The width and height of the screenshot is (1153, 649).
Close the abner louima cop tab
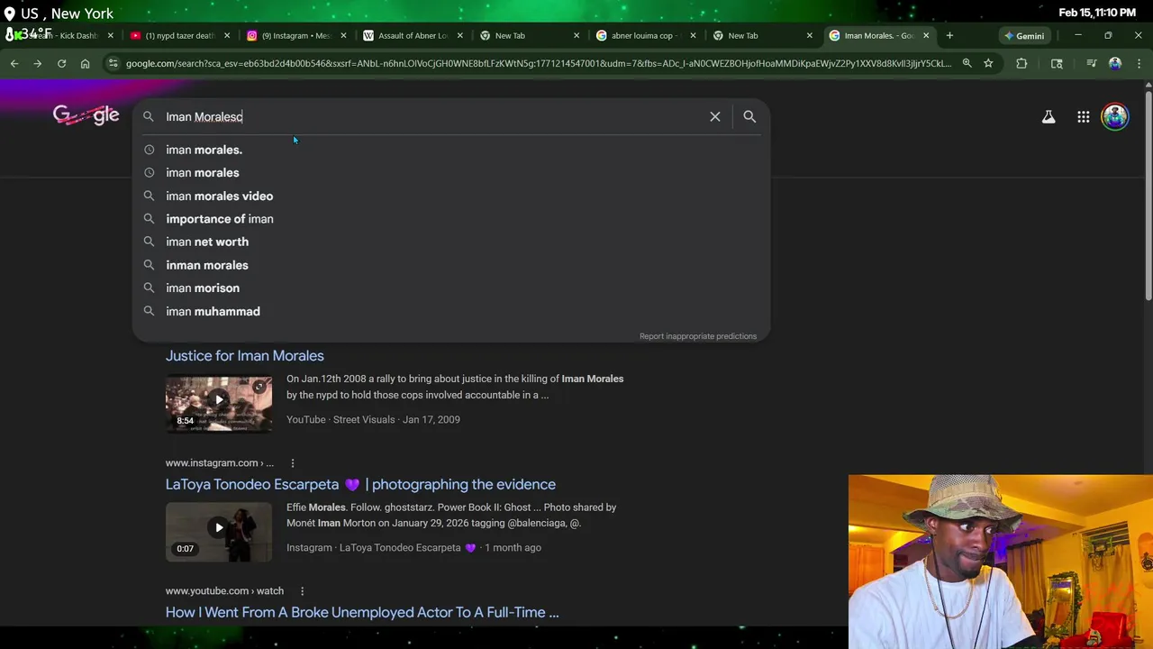click(693, 35)
